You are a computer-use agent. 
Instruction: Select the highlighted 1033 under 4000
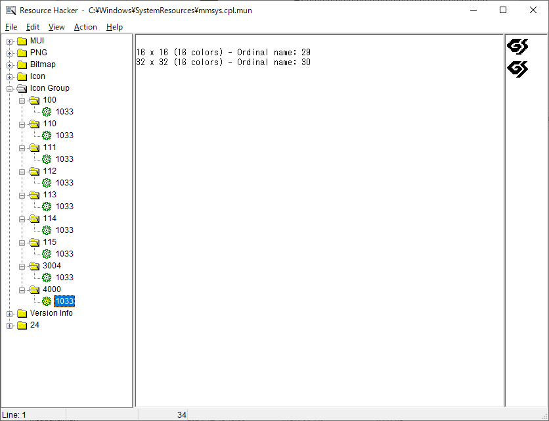coord(64,301)
